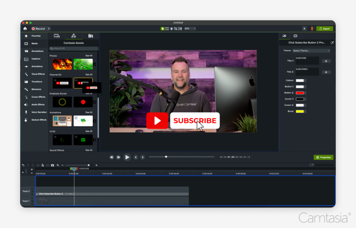Go to Home via the house icon
Image resolution: width=356 pixels, height=228 pixels.
click(25, 29)
